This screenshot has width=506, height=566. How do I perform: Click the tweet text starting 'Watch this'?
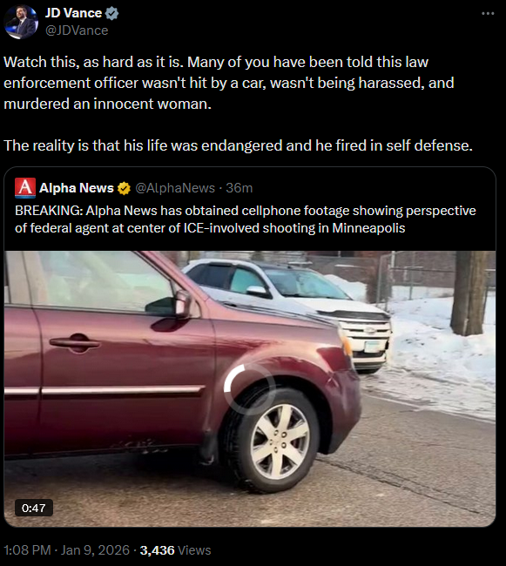(229, 83)
